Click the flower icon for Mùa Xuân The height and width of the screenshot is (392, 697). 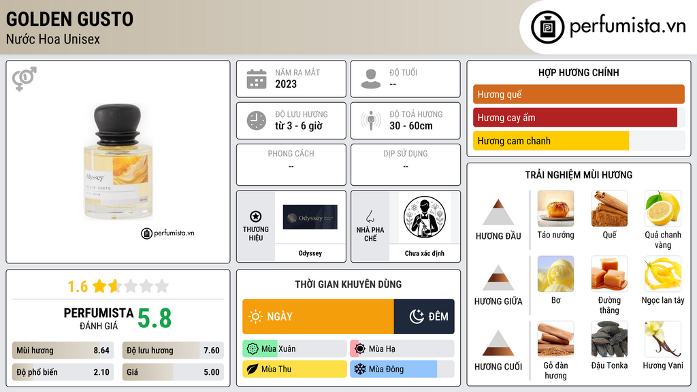point(253,349)
